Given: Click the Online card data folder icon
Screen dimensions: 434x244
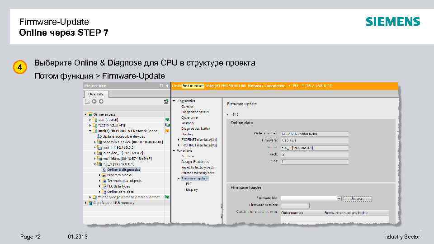Looking at the screenshot, I should point(104,192).
